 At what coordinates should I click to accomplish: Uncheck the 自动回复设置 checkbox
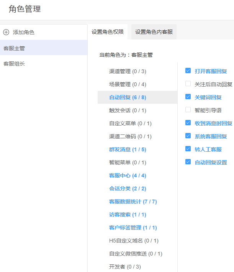pyautogui.click(x=188, y=162)
